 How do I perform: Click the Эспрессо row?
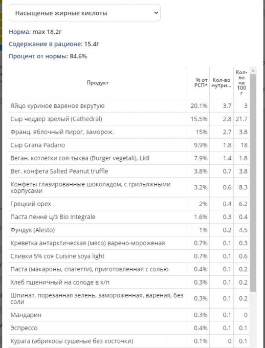(x=129, y=328)
